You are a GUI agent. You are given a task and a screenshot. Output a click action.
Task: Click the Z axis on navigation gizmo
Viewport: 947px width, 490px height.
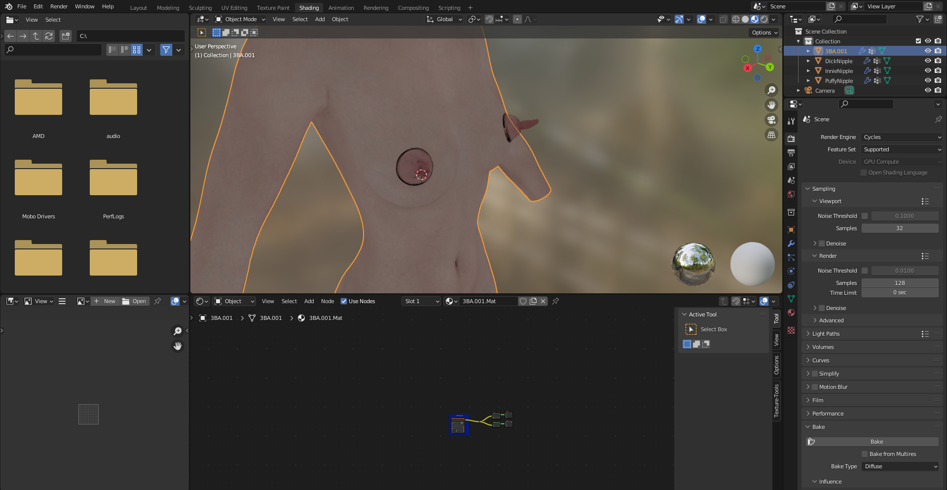[x=758, y=49]
